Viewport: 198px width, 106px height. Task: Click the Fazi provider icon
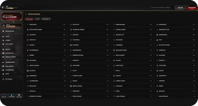point(157,40)
